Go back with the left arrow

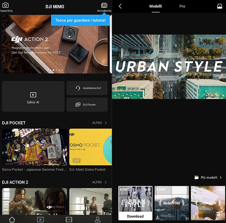coord(120,6)
